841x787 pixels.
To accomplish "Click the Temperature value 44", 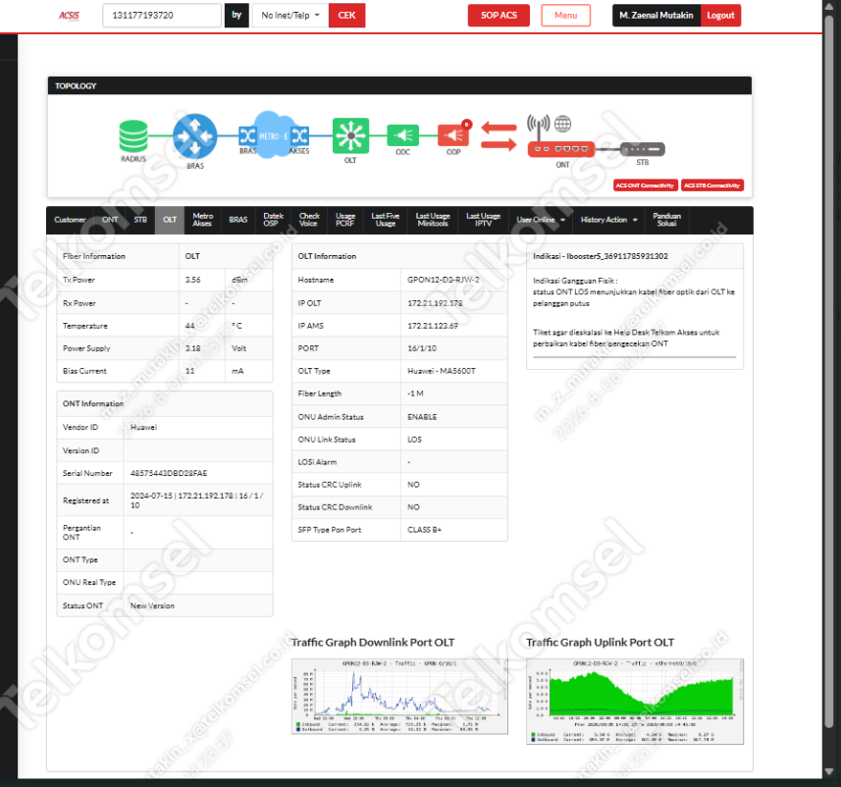I will point(189,326).
